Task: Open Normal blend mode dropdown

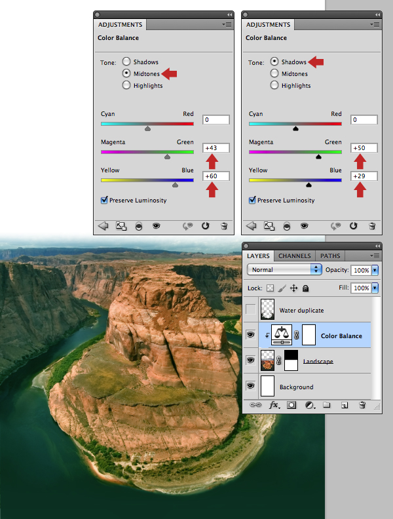Action: [284, 269]
